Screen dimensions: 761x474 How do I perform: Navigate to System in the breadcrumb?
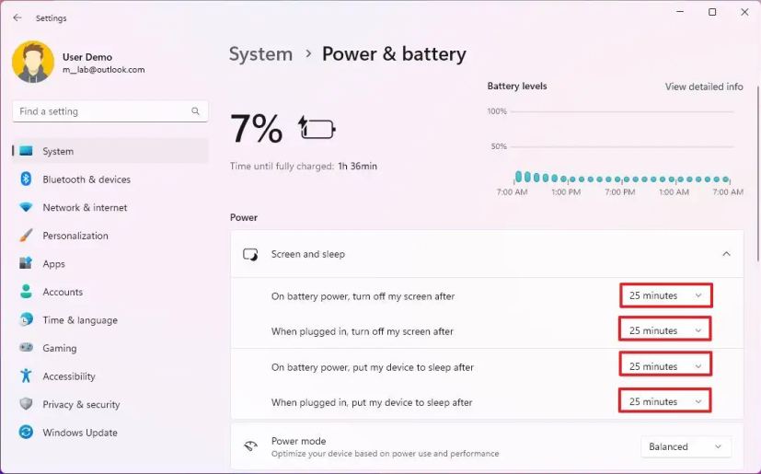[x=260, y=54]
